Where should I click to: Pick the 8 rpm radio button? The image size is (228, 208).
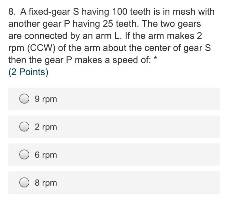click(24, 182)
